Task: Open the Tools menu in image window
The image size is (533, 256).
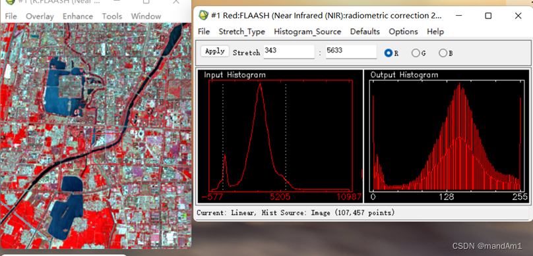Action: coord(112,16)
